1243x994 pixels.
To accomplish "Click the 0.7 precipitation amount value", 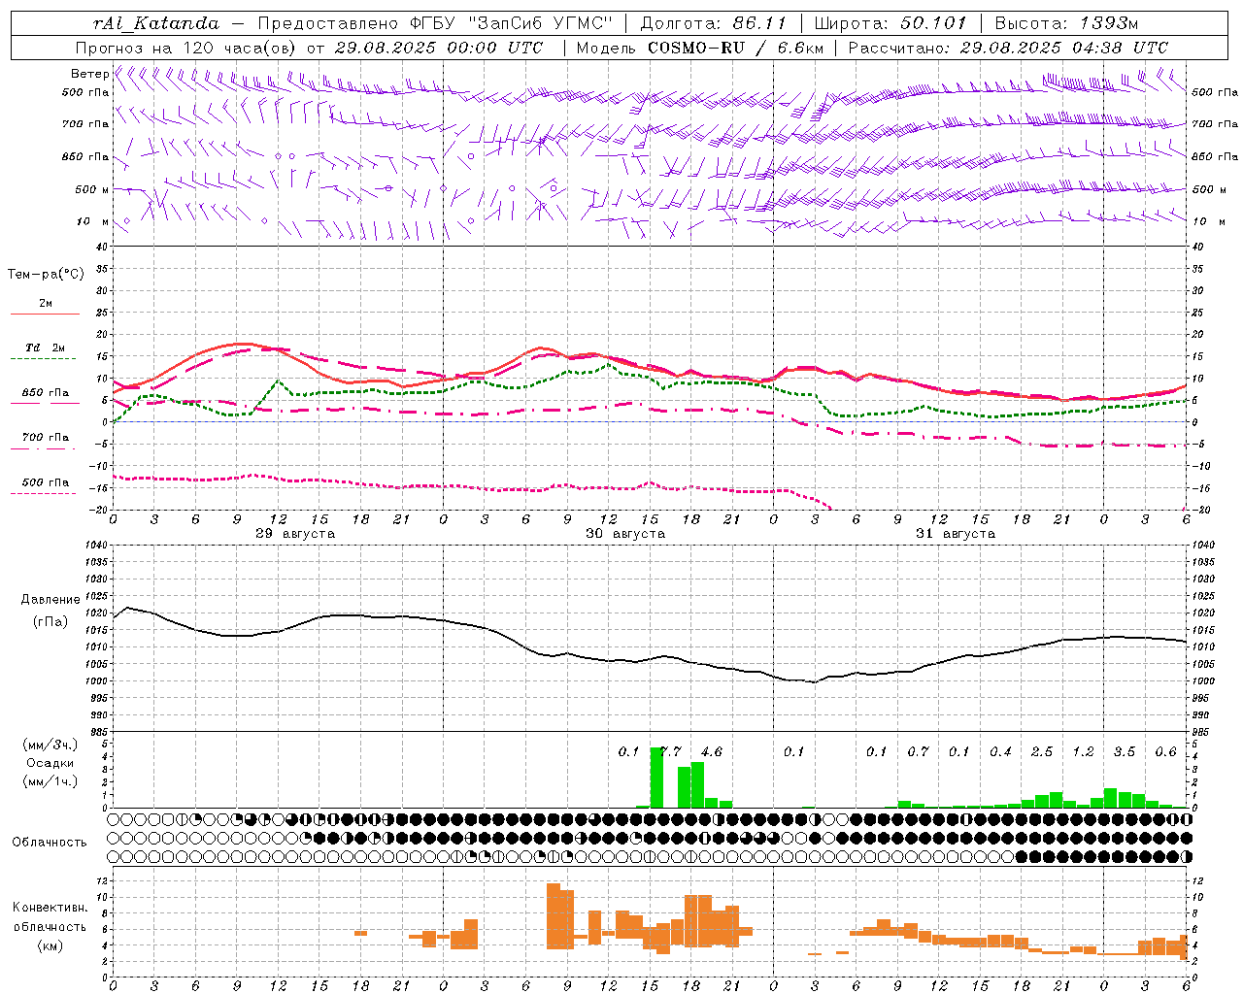I will click(x=918, y=751).
